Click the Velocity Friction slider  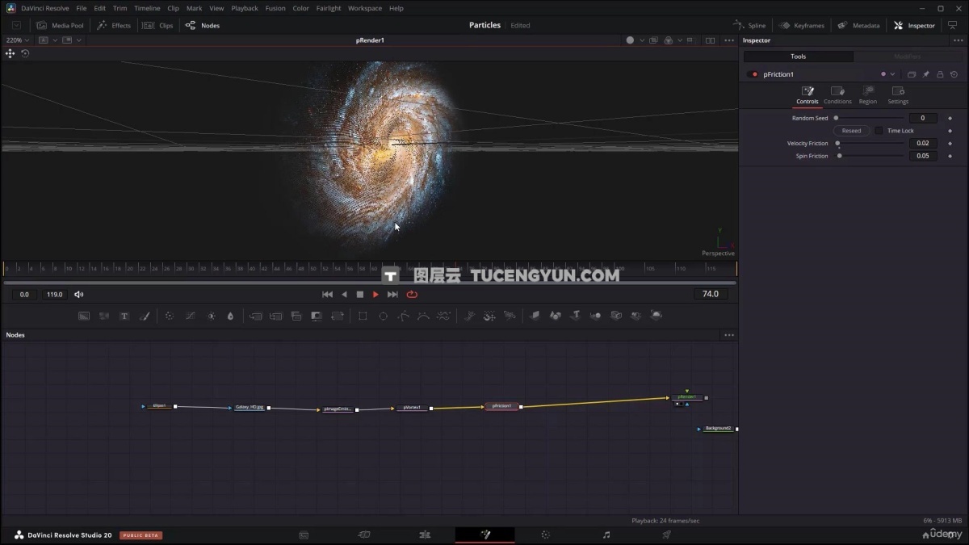point(870,144)
